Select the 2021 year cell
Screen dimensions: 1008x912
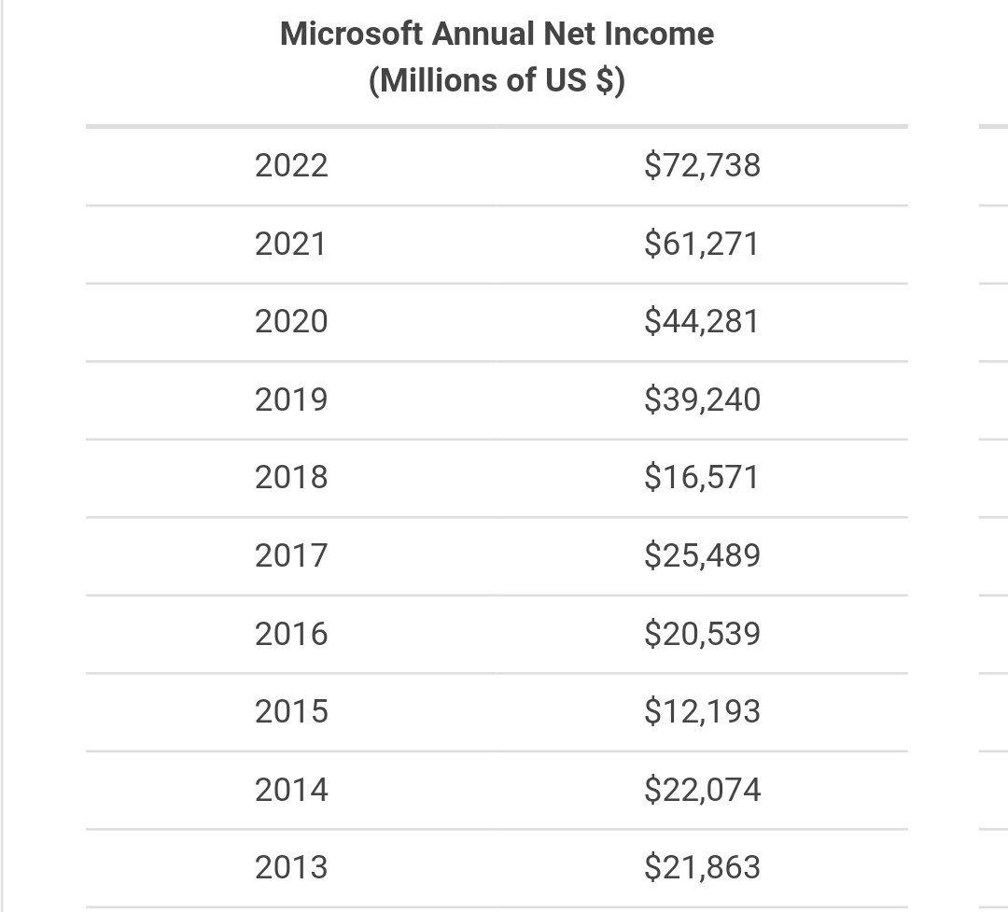291,245
